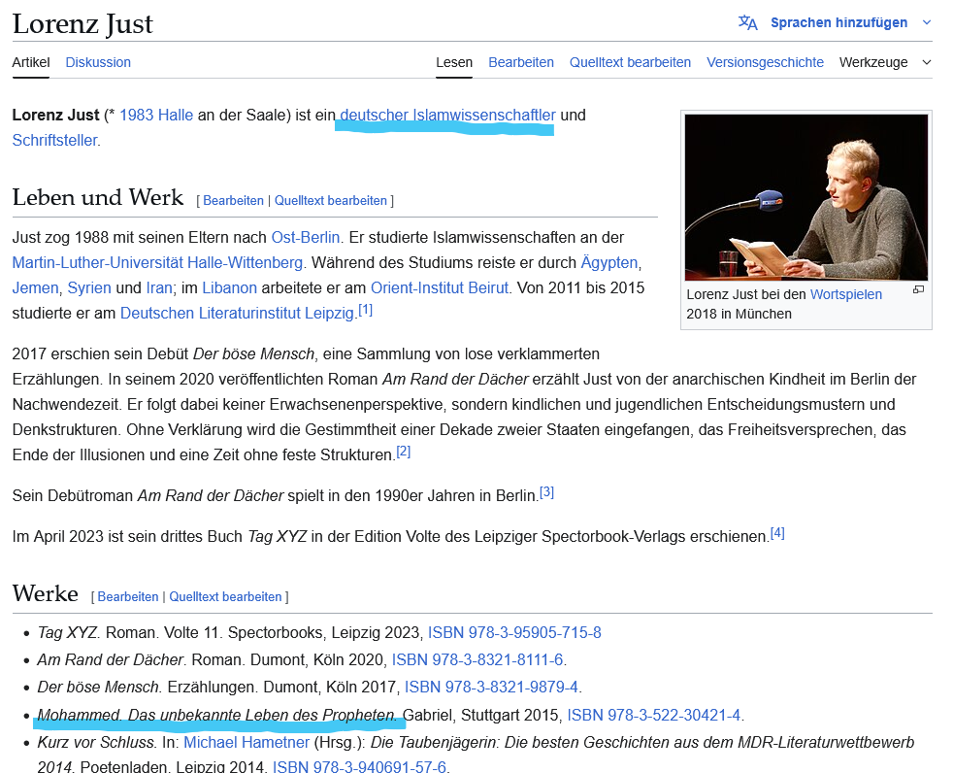This screenshot has width=953, height=773.
Task: Open the Islamwissenschaftler link
Action: [484, 115]
